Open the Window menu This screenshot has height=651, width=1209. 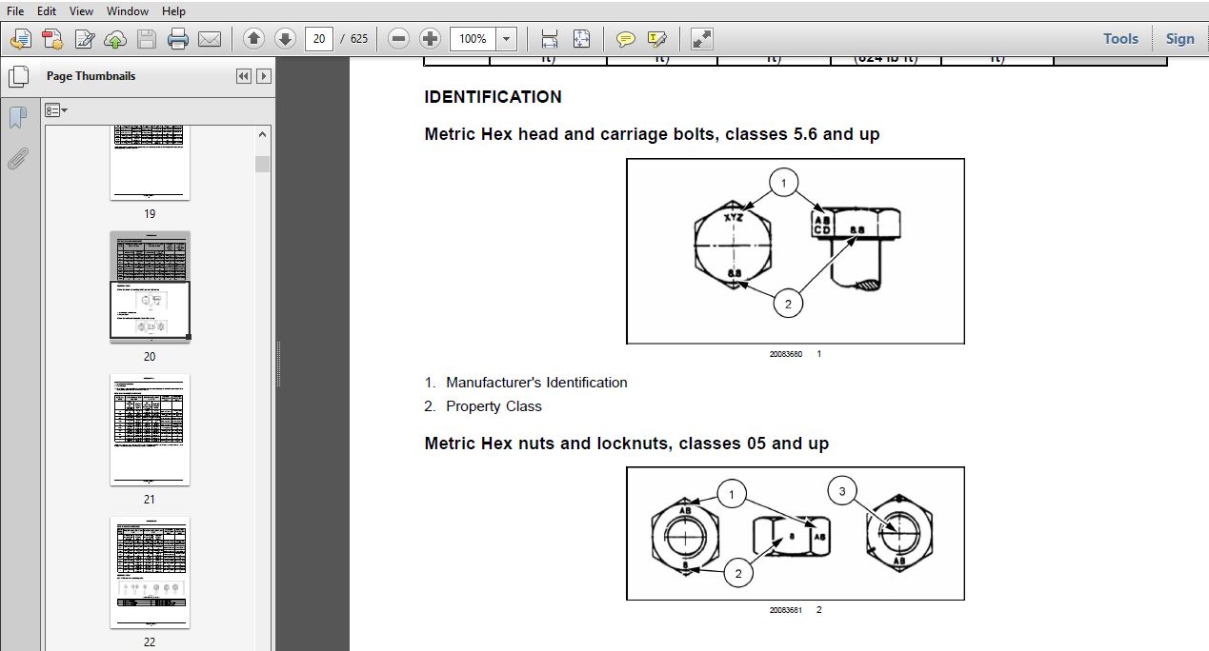[x=127, y=11]
